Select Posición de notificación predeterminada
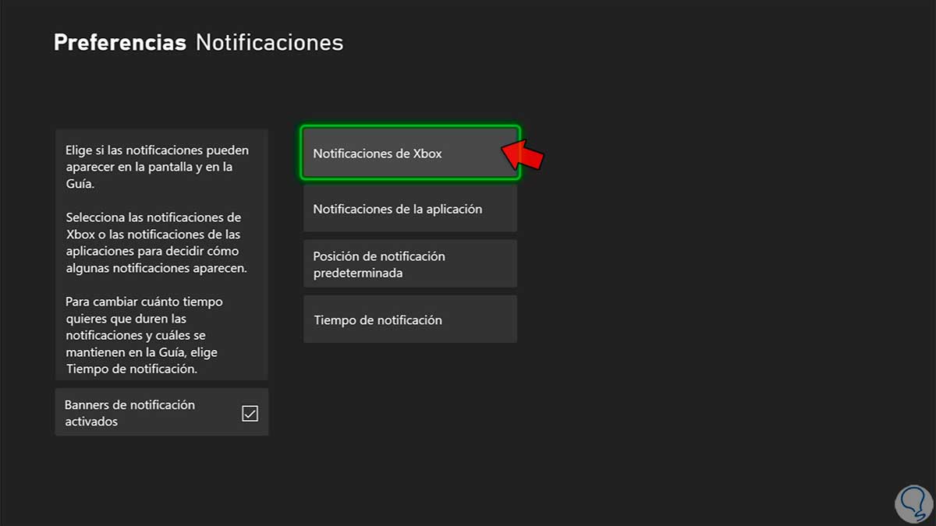Viewport: 936px width, 526px height. pyautogui.click(x=410, y=264)
